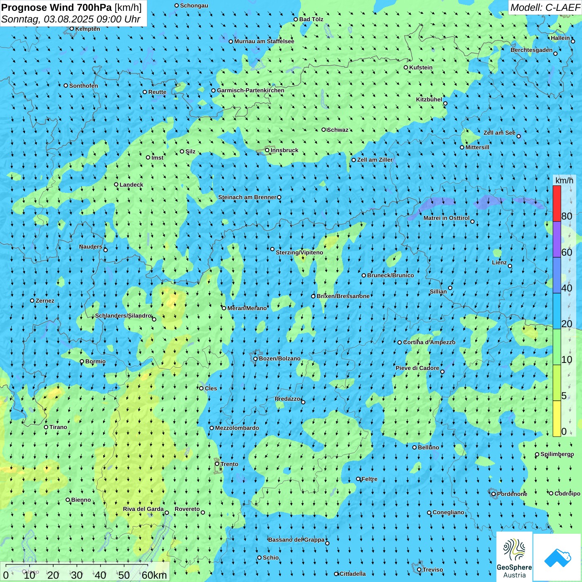
Task: Click the 'Berchtesgaden' label
Action: coord(532,50)
